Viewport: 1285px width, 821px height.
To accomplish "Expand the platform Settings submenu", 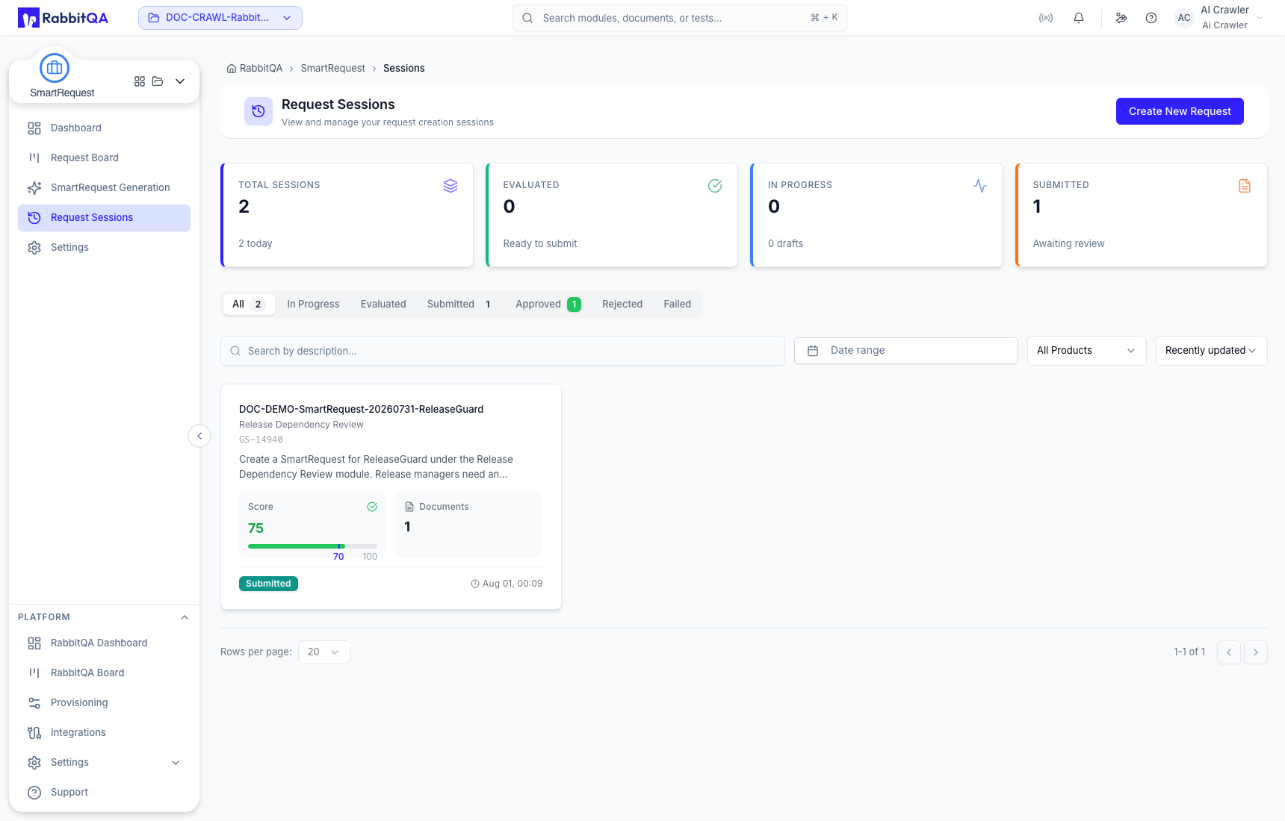I will point(176,763).
